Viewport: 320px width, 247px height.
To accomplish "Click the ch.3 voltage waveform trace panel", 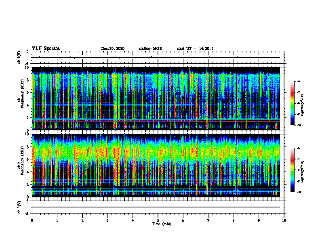I will click(158, 207).
